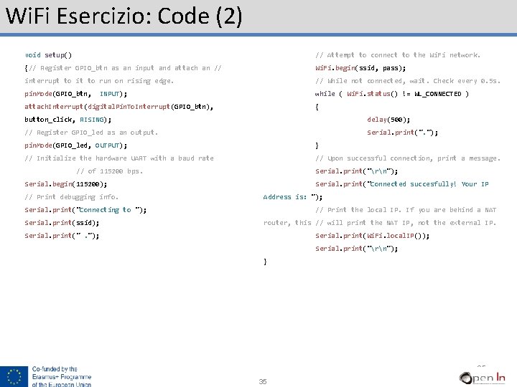The width and height of the screenshot is (517, 387).
Task: Click comment "// of 115200 bps."
Action: pos(109,171)
